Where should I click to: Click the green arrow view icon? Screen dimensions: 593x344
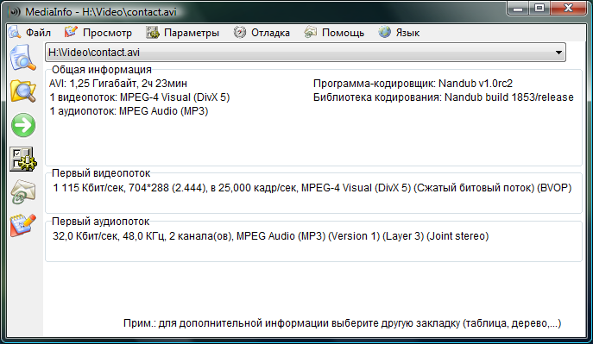(x=23, y=125)
